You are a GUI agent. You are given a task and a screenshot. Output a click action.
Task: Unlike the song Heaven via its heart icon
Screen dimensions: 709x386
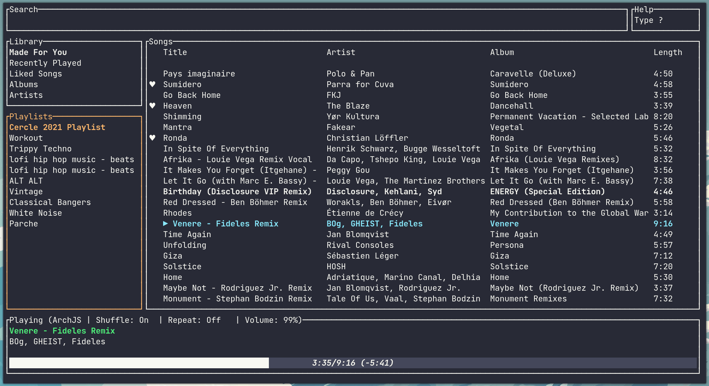pyautogui.click(x=153, y=106)
